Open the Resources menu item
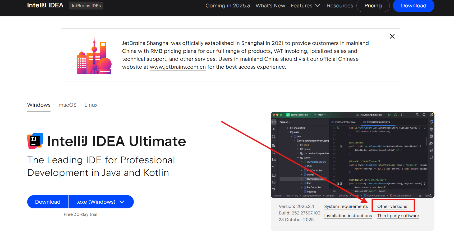This screenshot has height=234, width=454. tap(340, 6)
